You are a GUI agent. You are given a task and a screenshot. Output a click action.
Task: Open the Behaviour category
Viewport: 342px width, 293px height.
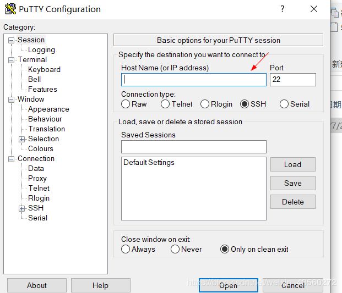[x=45, y=119]
